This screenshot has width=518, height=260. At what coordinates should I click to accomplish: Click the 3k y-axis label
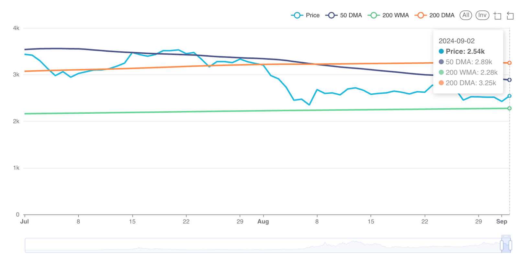pyautogui.click(x=16, y=75)
